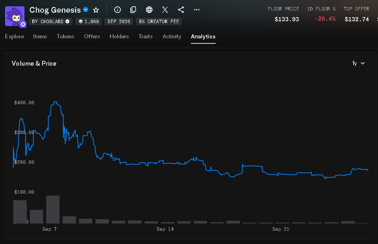
Task: Open collection info circle icon
Action: point(117,9)
